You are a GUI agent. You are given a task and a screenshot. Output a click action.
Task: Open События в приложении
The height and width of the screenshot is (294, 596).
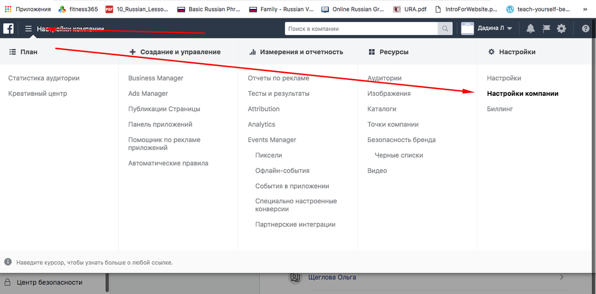point(293,186)
